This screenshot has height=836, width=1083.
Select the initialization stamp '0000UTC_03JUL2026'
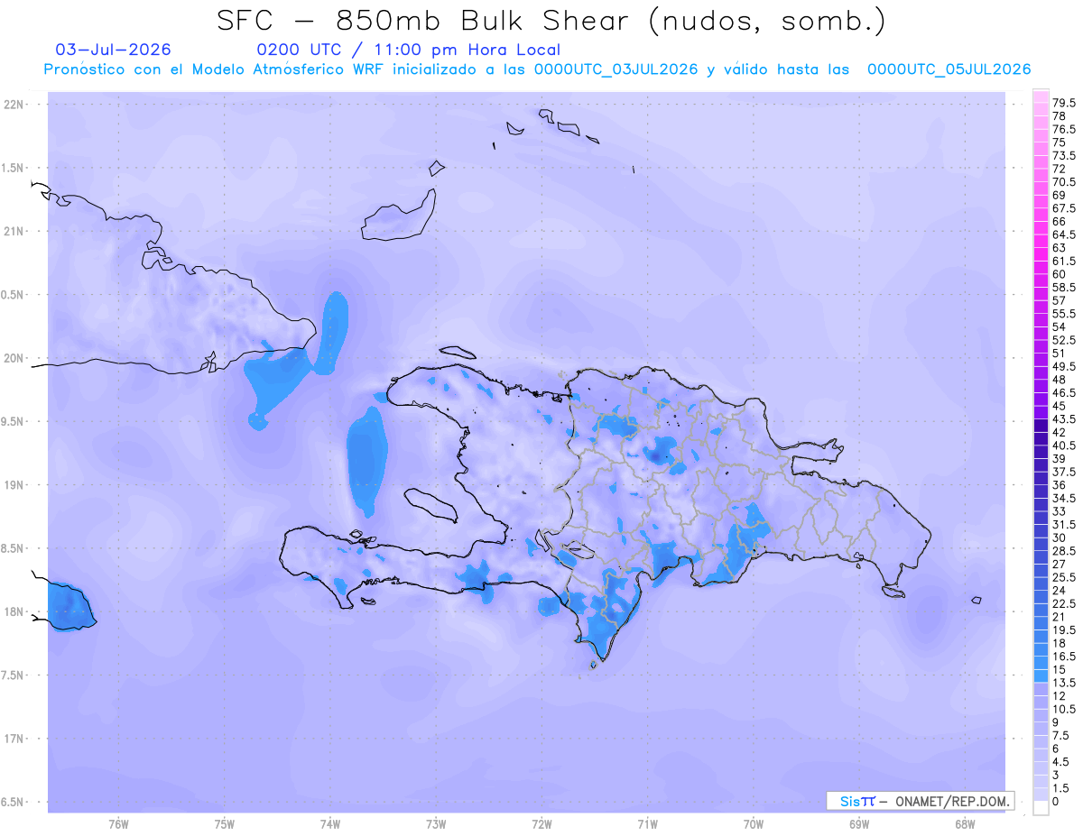click(x=616, y=69)
